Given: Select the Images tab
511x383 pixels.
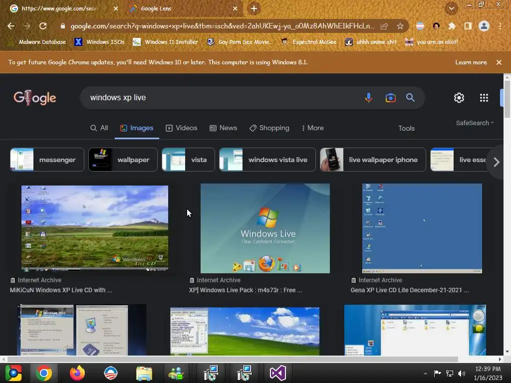Looking at the screenshot, I should tap(137, 128).
